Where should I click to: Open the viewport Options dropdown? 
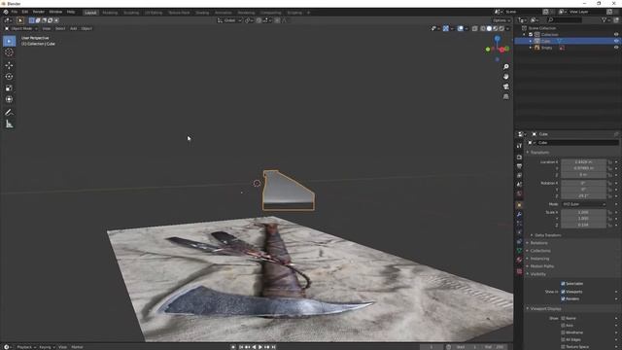pos(501,20)
